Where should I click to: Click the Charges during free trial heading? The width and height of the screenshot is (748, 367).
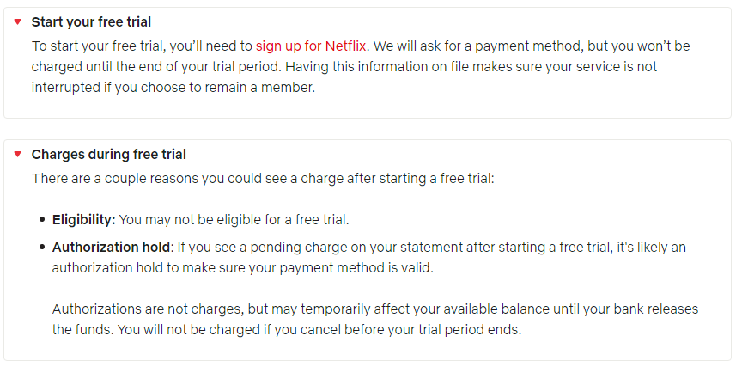[x=109, y=155]
